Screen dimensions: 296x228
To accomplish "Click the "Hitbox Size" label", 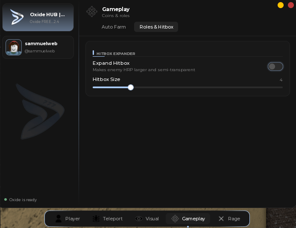I will [106, 79].
